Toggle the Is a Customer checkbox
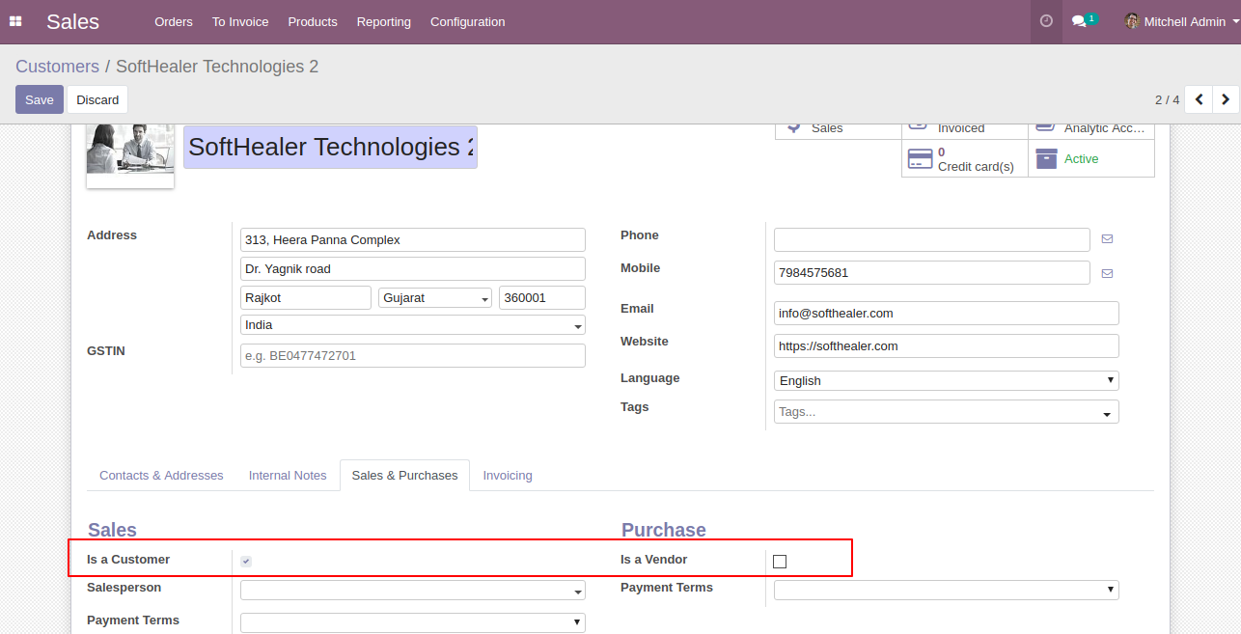Image resolution: width=1241 pixels, height=634 pixels. pyautogui.click(x=246, y=561)
